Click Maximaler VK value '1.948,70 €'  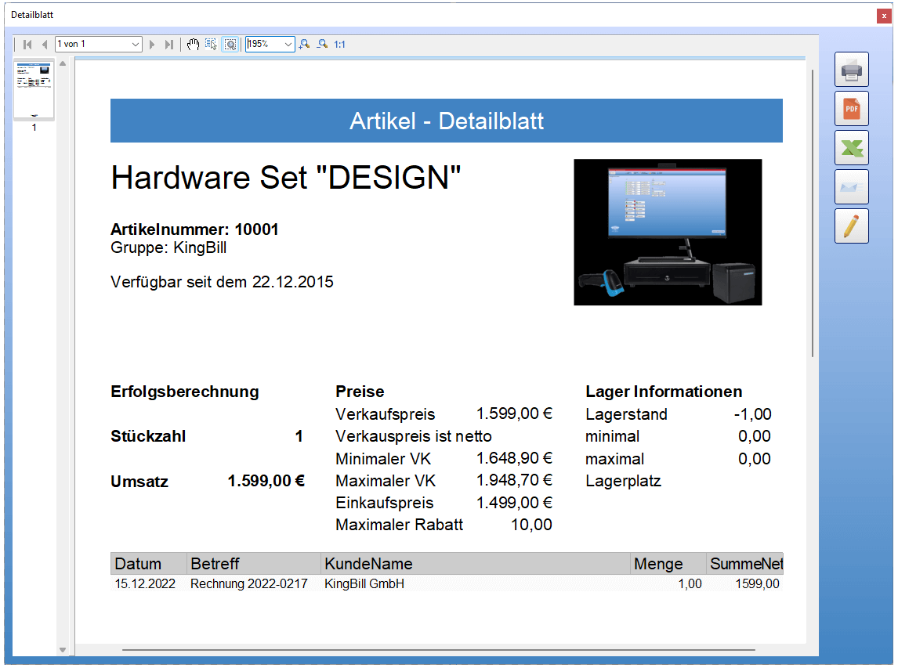coord(514,480)
